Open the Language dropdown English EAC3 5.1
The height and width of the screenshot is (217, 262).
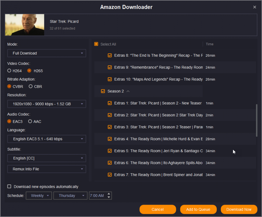point(47,139)
